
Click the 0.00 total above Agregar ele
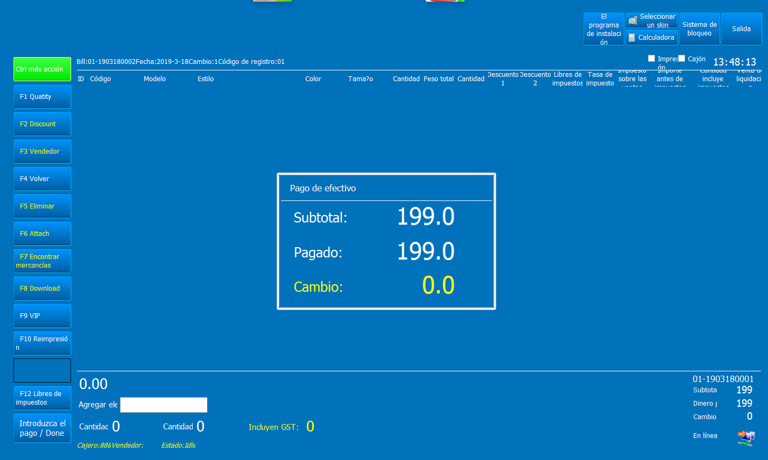(x=94, y=384)
